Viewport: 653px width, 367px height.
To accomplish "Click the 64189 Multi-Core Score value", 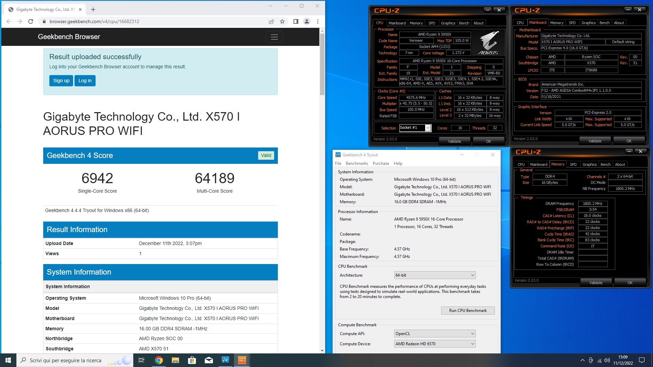I will pyautogui.click(x=215, y=178).
